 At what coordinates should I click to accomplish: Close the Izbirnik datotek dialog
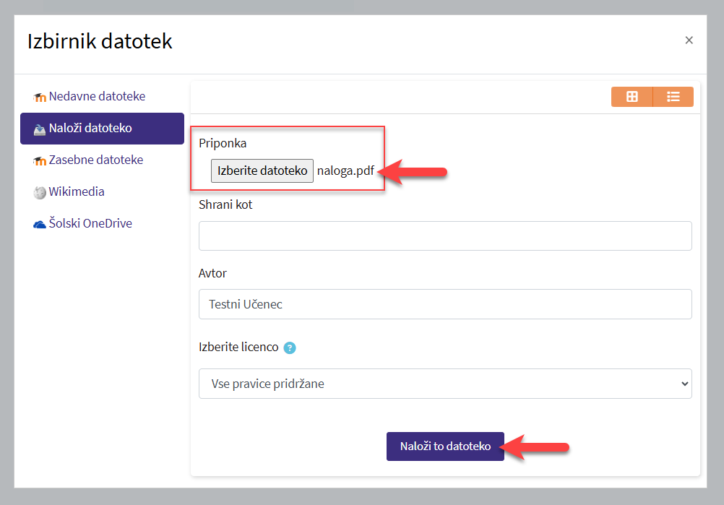click(x=689, y=40)
